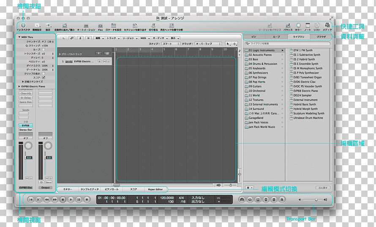The width and height of the screenshot is (376, 227).
Task: Click the Play transport button
Action: (x=71, y=199)
